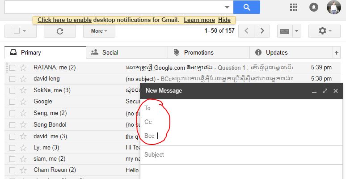Go to the next page of emails

point(262,31)
